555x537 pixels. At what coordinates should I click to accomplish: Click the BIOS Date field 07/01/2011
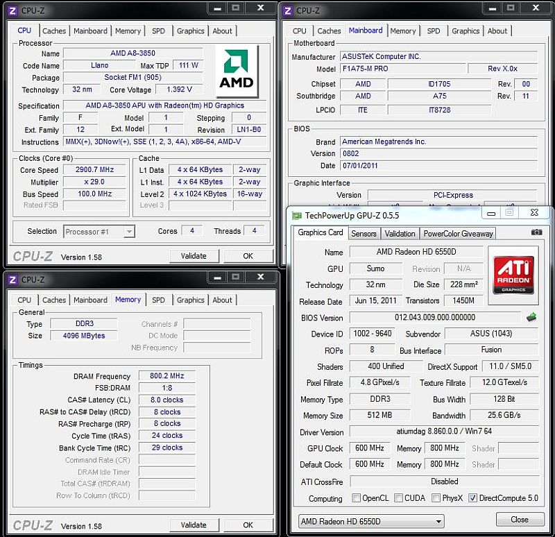438,165
